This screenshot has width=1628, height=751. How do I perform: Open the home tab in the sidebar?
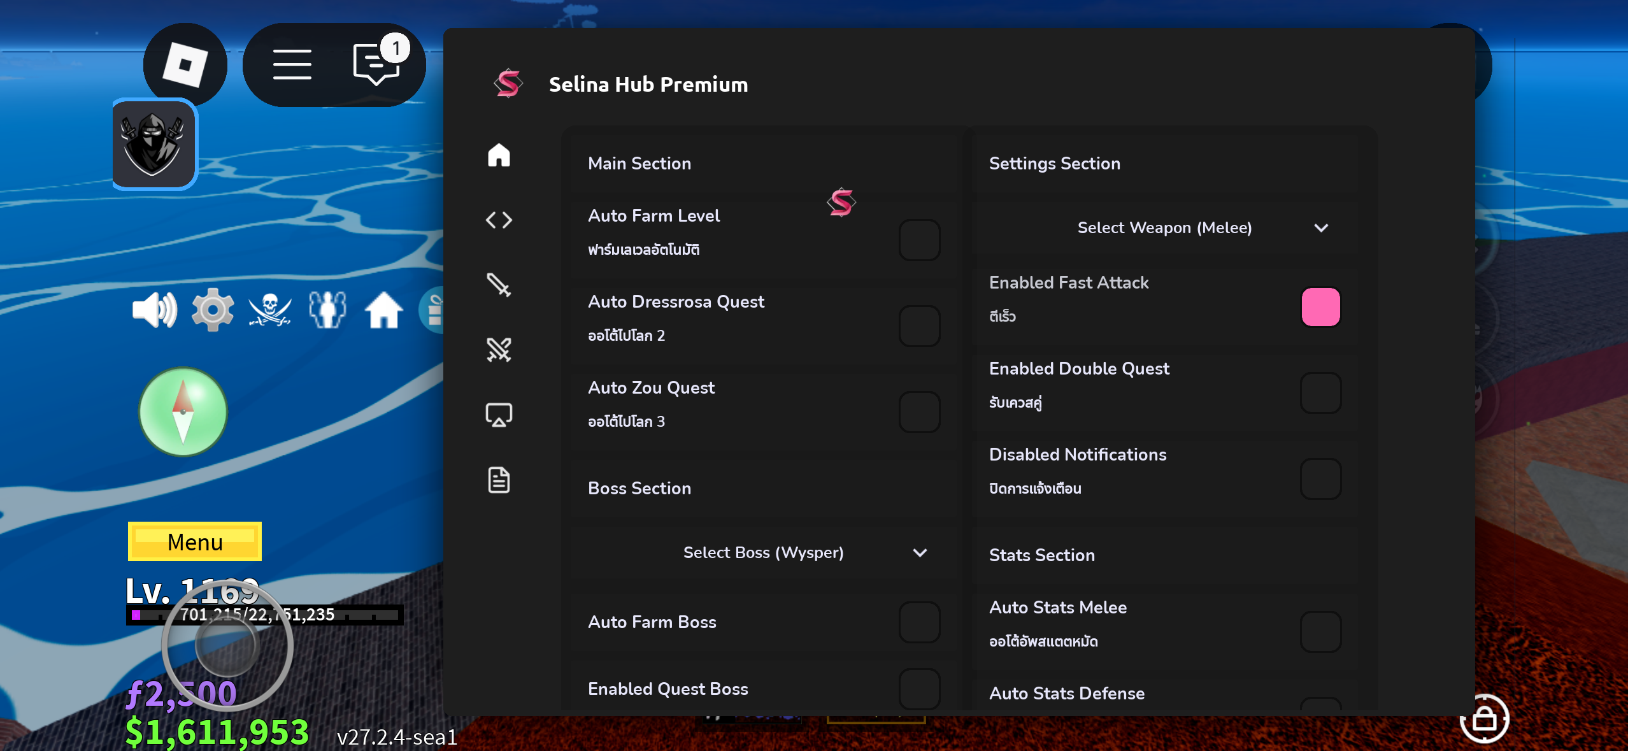499,155
